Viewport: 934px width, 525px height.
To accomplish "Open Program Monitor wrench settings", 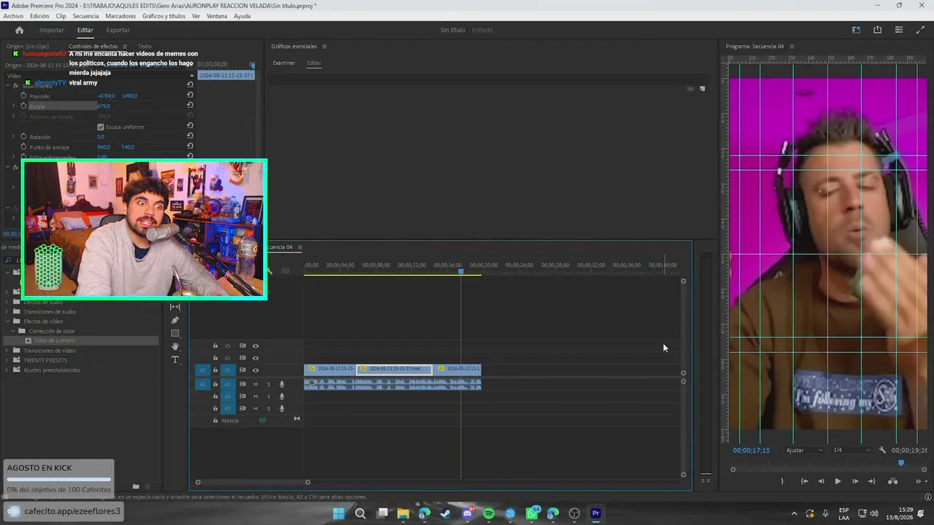I will click(x=882, y=450).
